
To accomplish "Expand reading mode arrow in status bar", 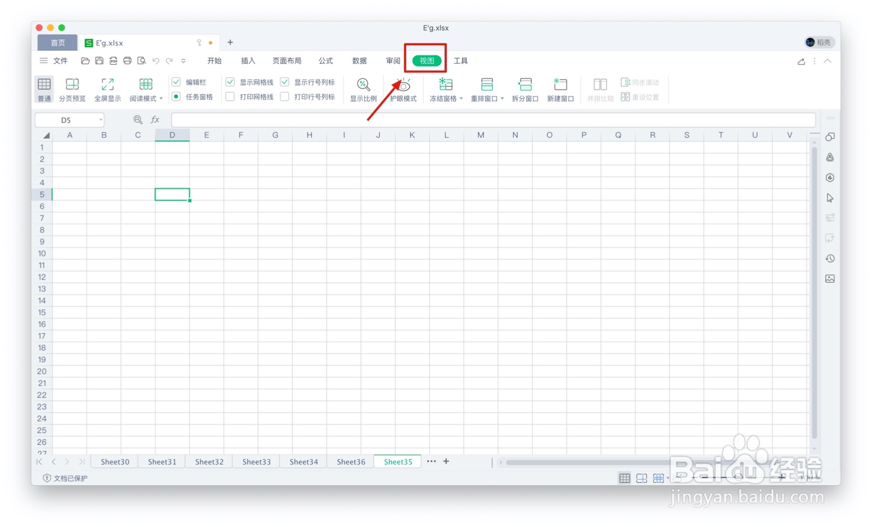I will pos(667,478).
